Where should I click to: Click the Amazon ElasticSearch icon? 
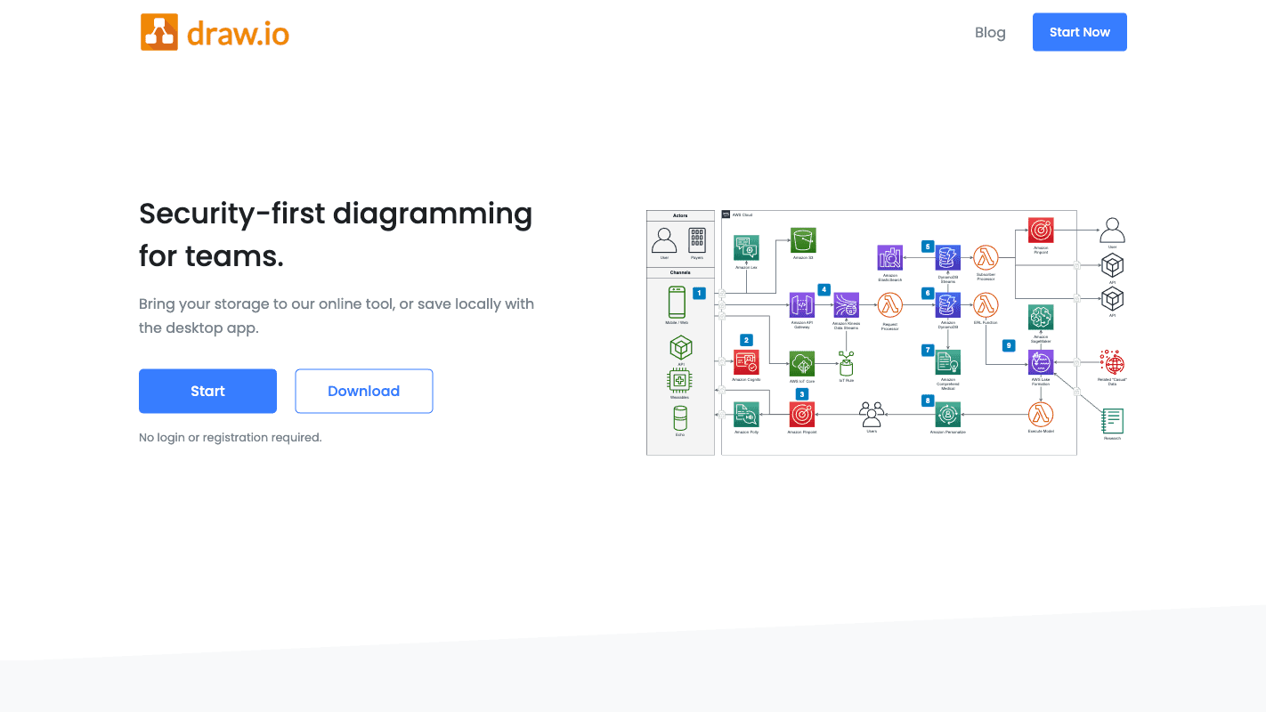tap(889, 258)
